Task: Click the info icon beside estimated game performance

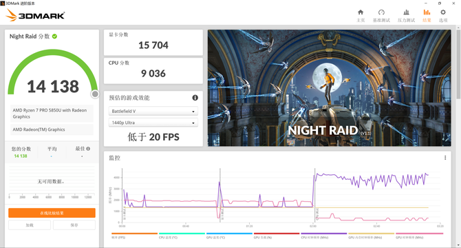Action: [x=195, y=98]
